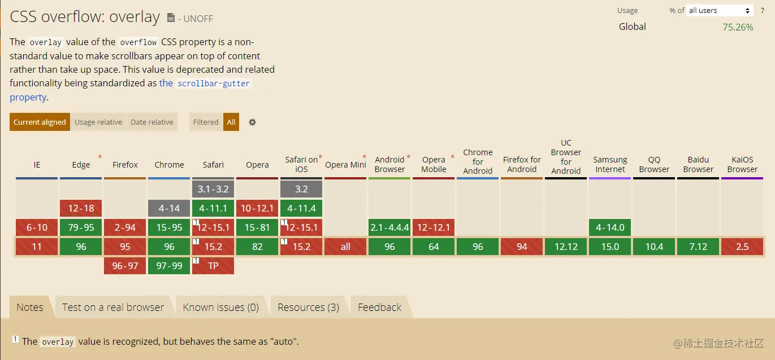The width and height of the screenshot is (775, 360).
Task: Click the document icon beside UNOFF
Action: tap(171, 18)
